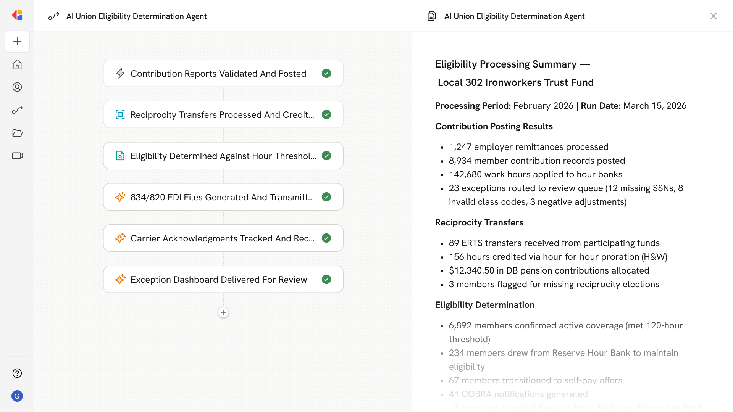Open the workflows path icon in sidebar
The image size is (733, 412).
point(17,110)
